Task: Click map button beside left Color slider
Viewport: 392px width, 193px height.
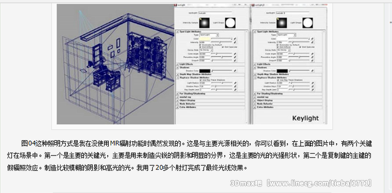Action: (x=235, y=39)
